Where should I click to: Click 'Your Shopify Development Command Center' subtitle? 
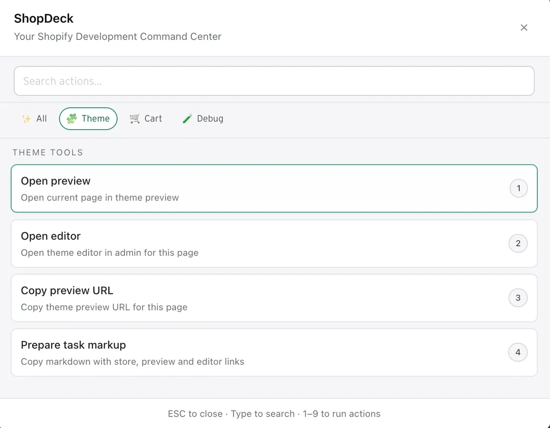117,37
